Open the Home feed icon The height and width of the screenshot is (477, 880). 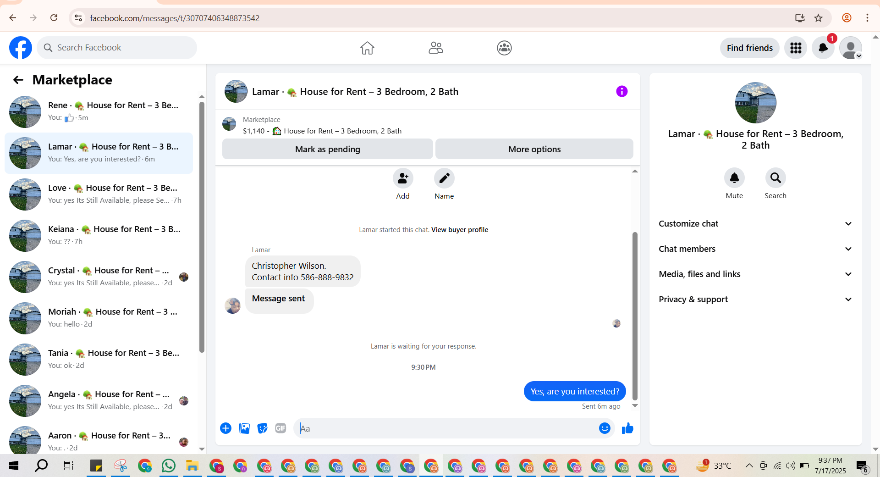click(367, 48)
